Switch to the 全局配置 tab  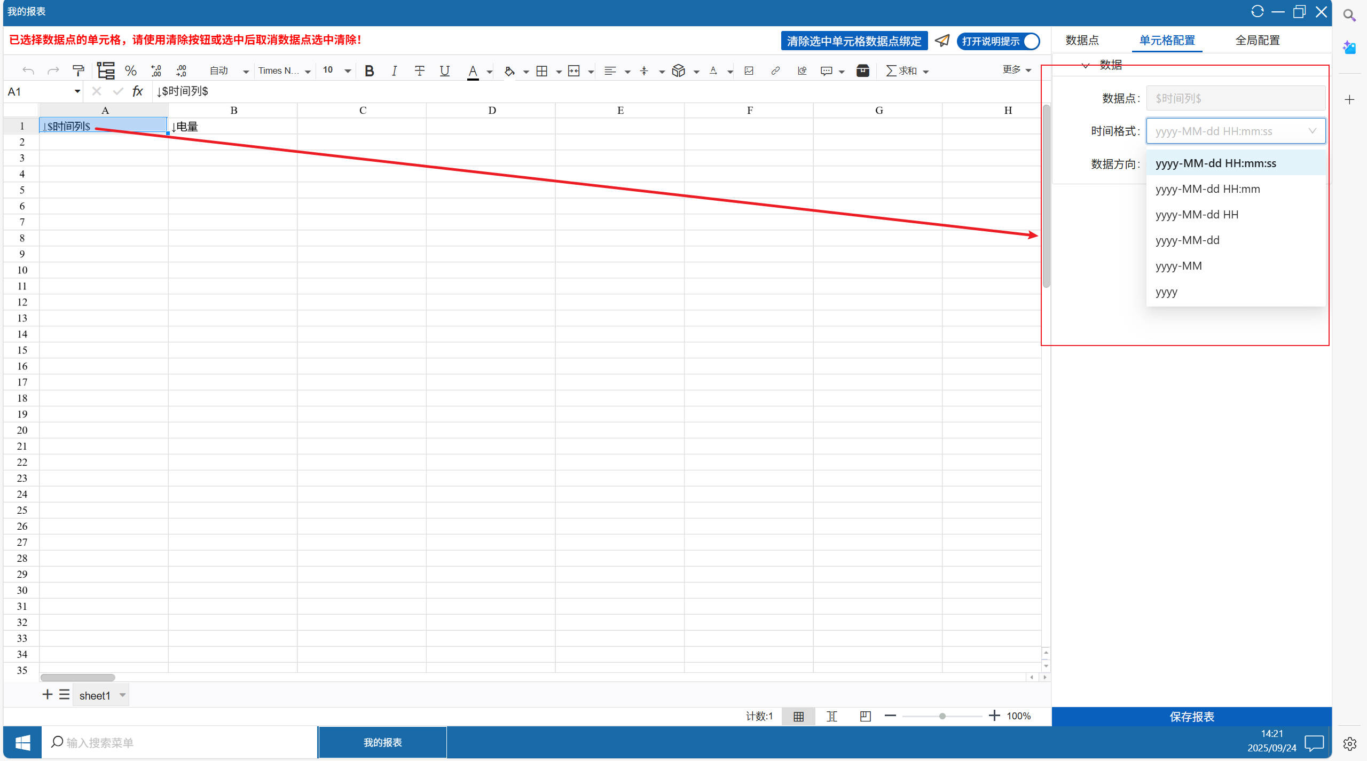pos(1257,40)
